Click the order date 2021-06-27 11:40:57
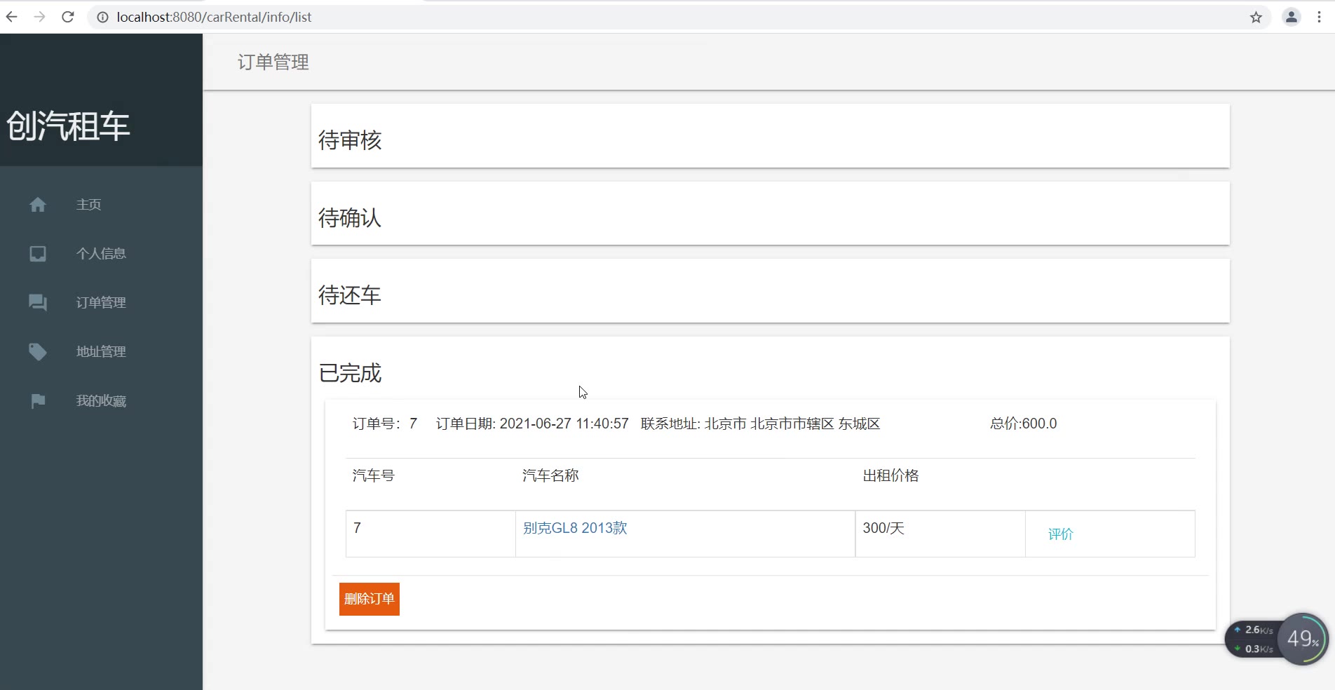This screenshot has height=690, width=1335. pos(564,424)
